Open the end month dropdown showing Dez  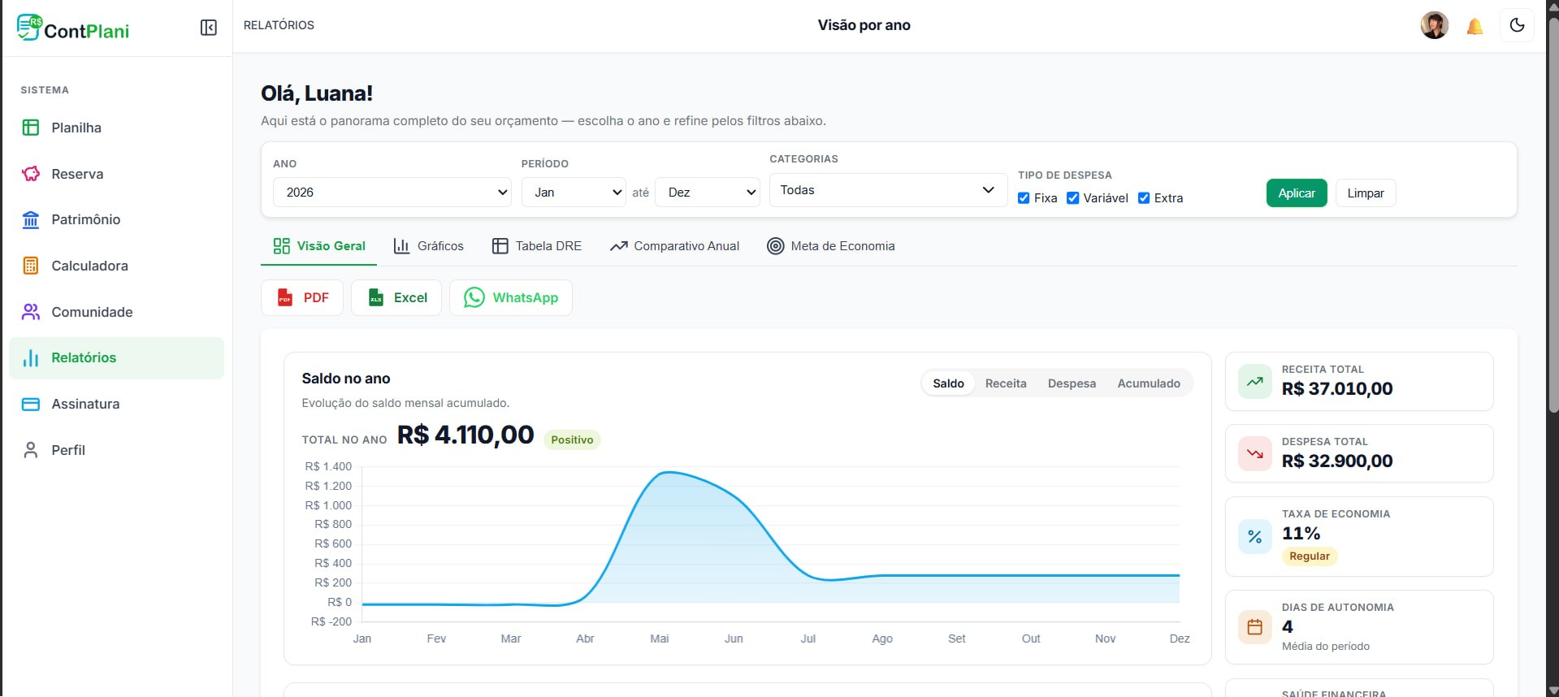[708, 193]
